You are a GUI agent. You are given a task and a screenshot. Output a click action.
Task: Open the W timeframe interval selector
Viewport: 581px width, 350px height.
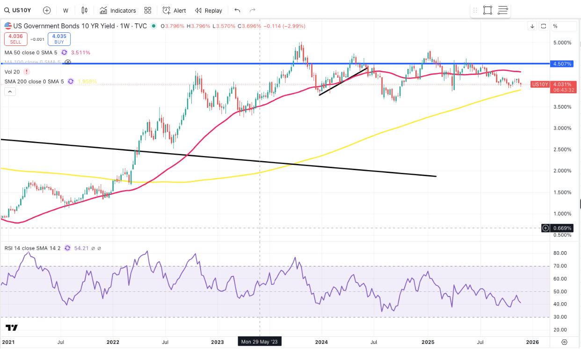65,10
